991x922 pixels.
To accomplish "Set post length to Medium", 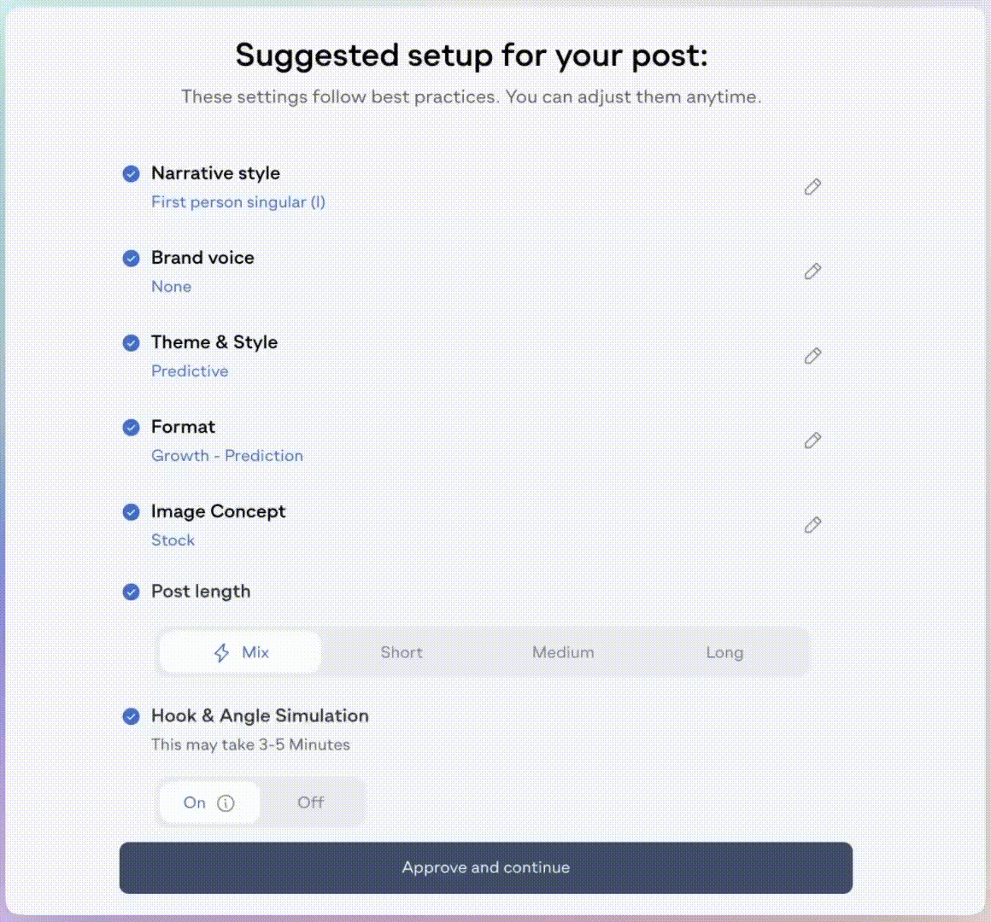I will [x=563, y=652].
